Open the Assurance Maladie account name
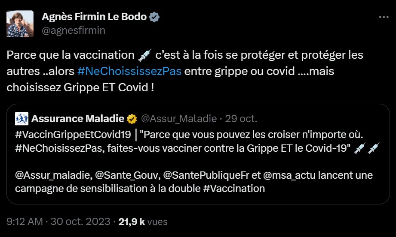The image size is (396, 237). pyautogui.click(x=78, y=118)
